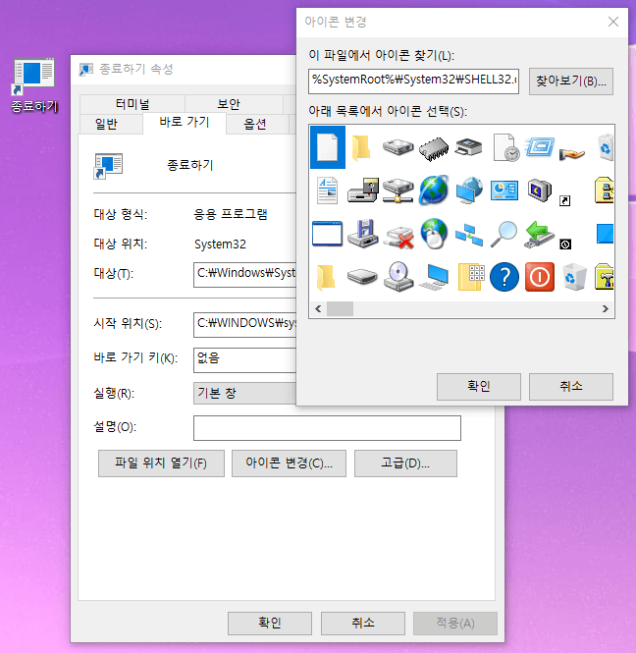Viewport: 636px width, 653px height.
Task: Click into the empty 설명(O) field
Action: click(x=327, y=428)
